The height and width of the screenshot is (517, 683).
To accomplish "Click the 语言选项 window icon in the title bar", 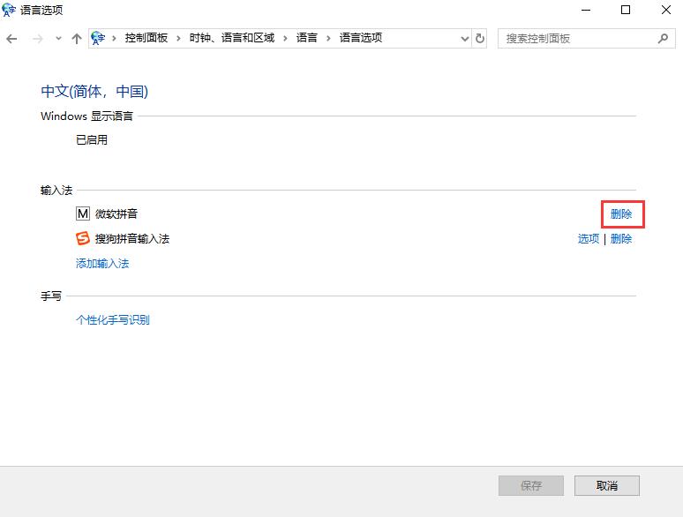I will (x=10, y=11).
